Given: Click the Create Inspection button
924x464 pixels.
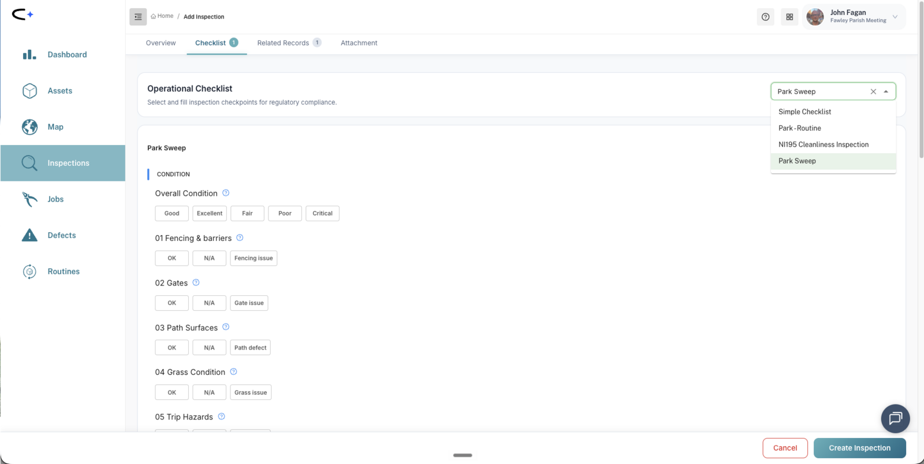Looking at the screenshot, I should tap(859, 448).
